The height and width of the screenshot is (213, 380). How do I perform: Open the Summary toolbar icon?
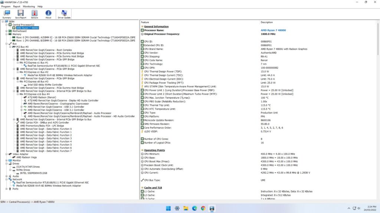point(7,14)
